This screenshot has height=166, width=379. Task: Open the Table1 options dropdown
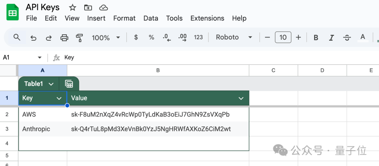(x=51, y=84)
